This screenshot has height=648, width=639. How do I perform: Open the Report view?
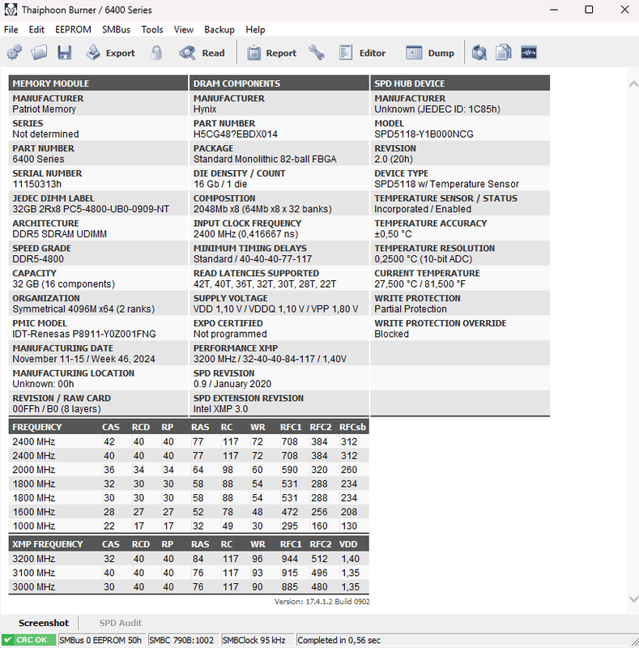pos(271,53)
